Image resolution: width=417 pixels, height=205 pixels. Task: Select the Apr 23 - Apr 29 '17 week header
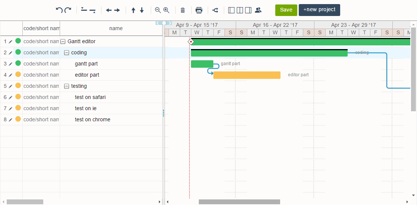coord(354,25)
